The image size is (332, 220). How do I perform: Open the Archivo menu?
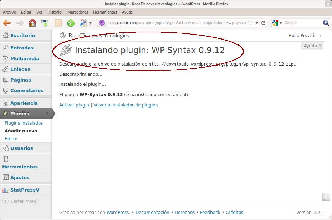[10, 12]
